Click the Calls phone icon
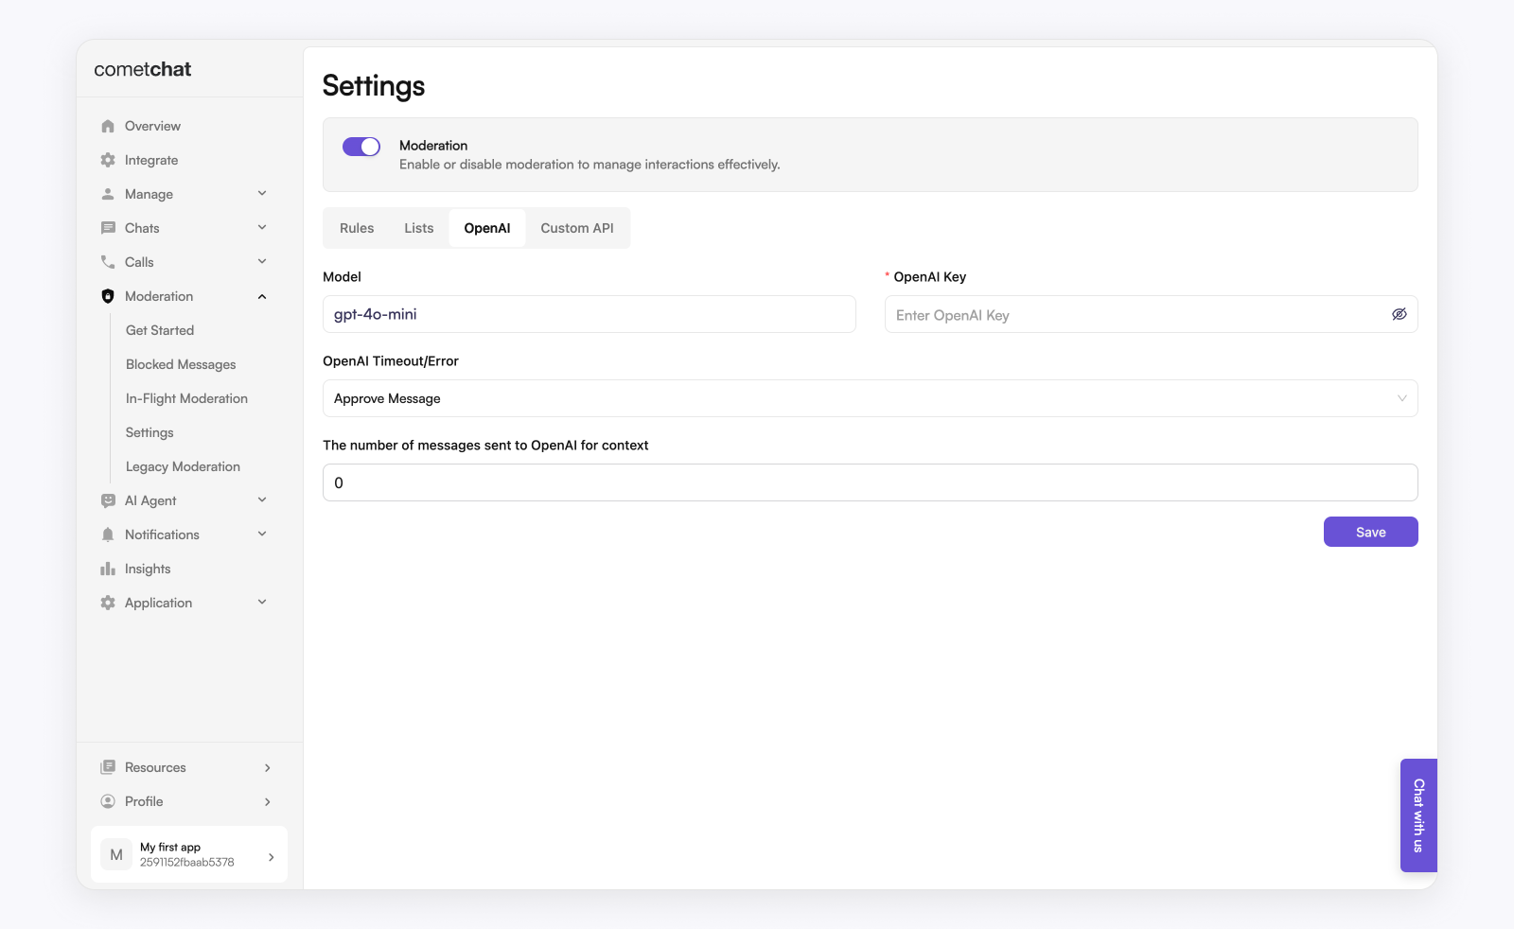 click(x=108, y=262)
